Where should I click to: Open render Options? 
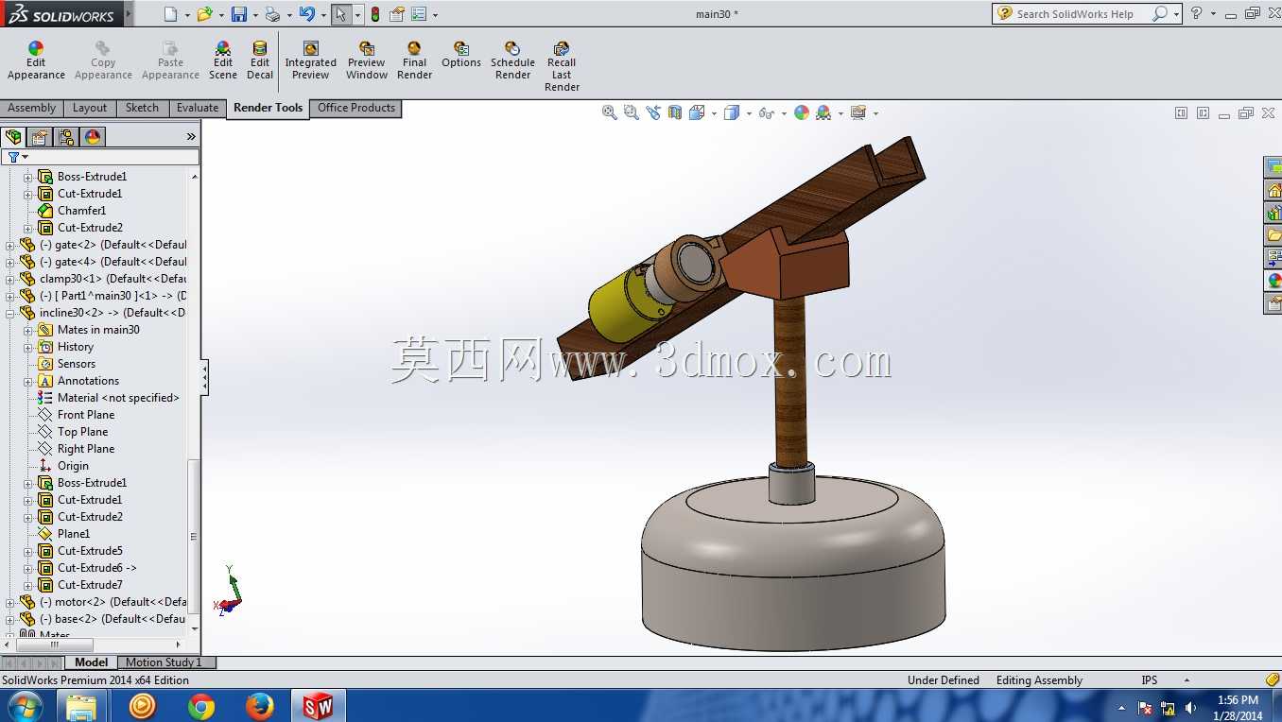[x=461, y=55]
